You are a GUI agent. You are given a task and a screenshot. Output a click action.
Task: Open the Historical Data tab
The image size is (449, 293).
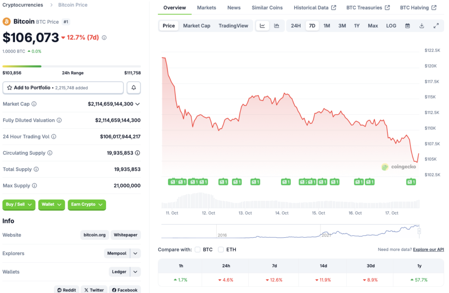315,8
